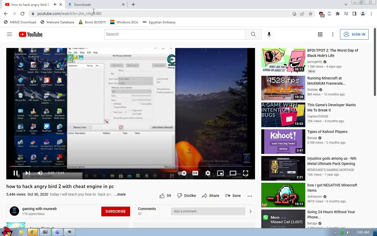The width and height of the screenshot is (377, 236).
Task: Enter full screen mode
Action: (x=246, y=173)
